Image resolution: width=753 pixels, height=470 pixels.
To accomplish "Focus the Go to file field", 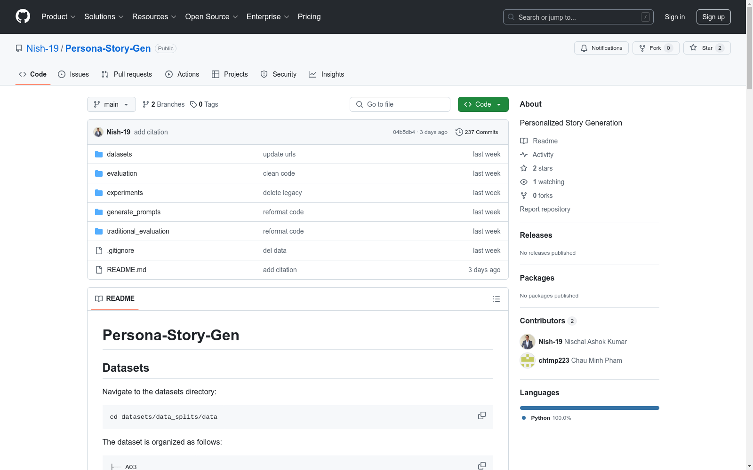I will click(400, 104).
